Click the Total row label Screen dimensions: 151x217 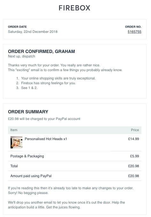tap(14, 166)
